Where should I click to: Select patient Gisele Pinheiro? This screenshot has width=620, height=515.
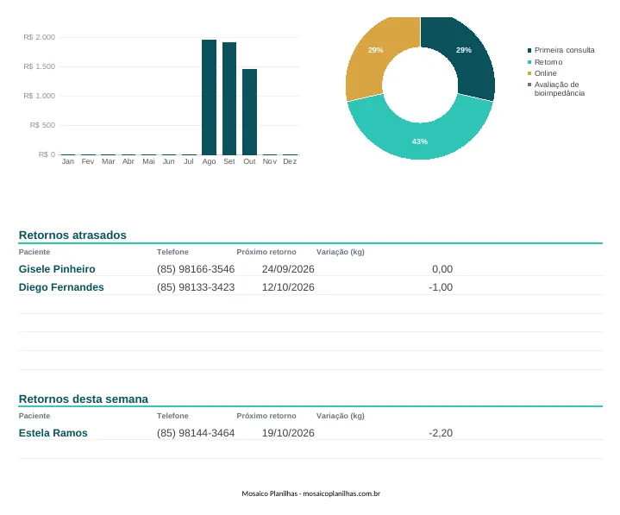57,269
